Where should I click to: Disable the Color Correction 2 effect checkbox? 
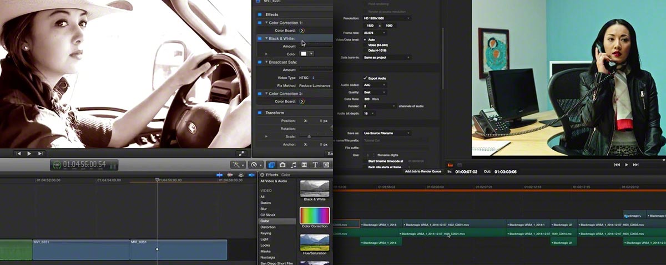[x=259, y=94]
